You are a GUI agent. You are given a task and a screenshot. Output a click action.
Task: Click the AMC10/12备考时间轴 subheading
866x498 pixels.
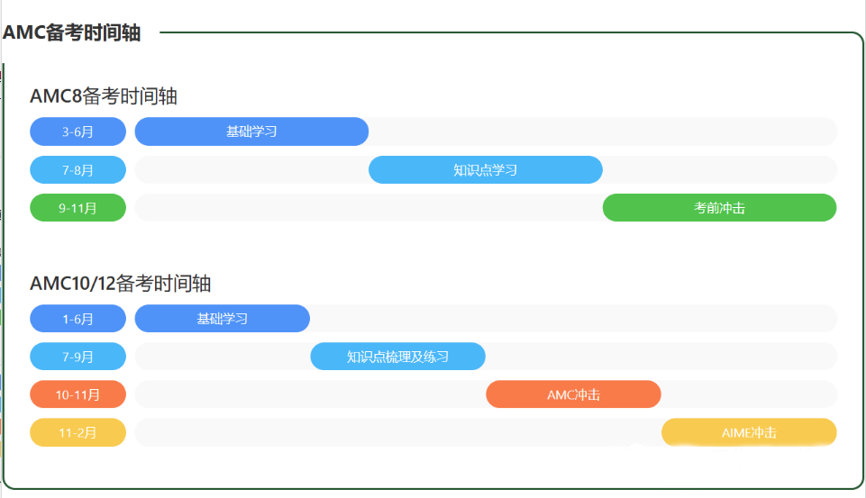121,284
